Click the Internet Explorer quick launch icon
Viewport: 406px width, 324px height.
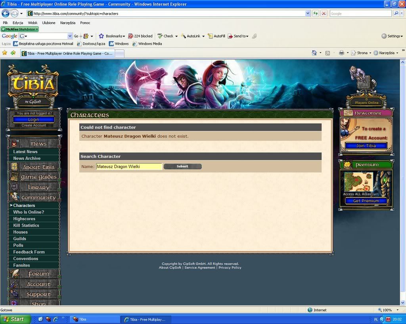point(56,319)
